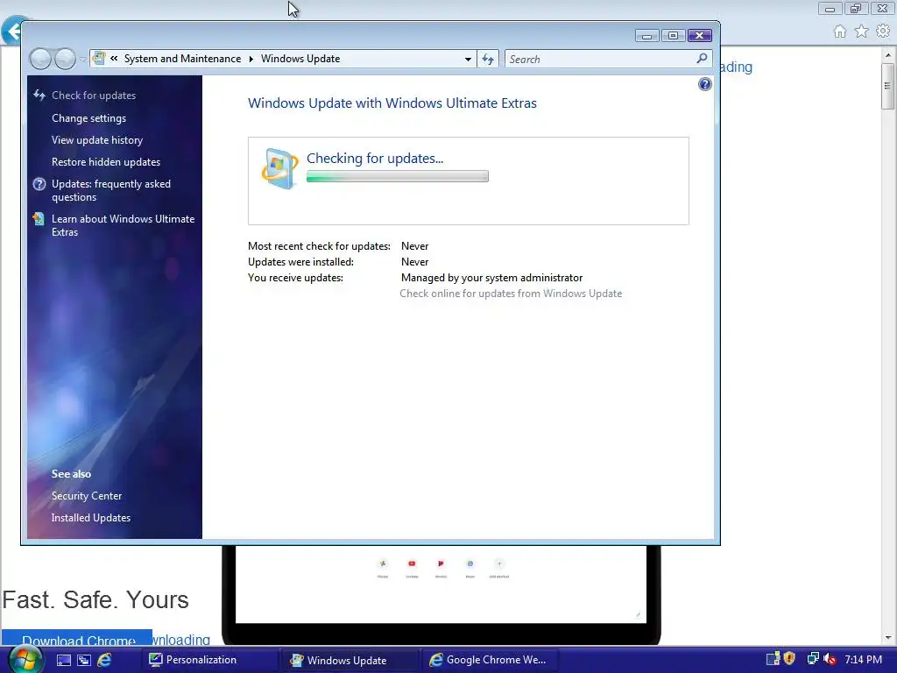Click the Check for updates link

[94, 96]
